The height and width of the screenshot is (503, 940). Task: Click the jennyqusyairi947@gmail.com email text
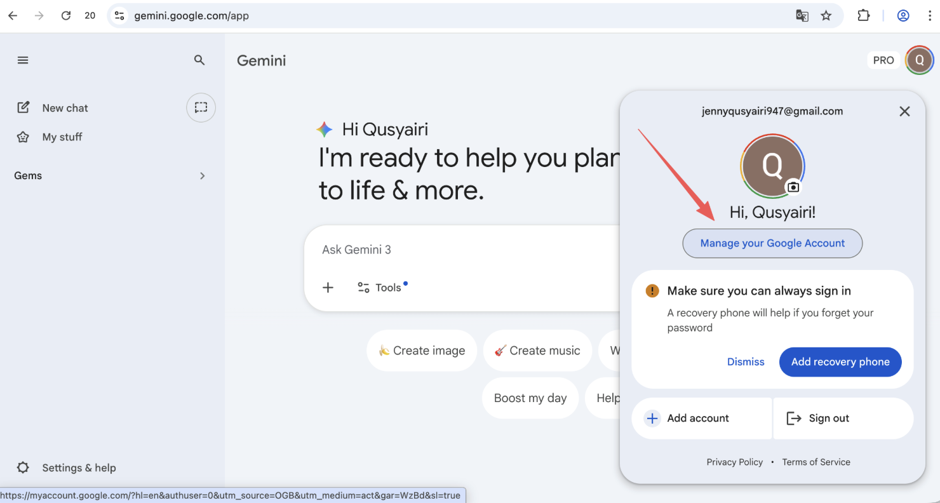point(772,111)
